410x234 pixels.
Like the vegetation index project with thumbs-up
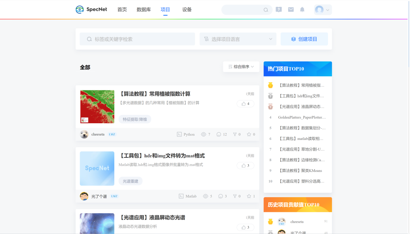point(245,103)
